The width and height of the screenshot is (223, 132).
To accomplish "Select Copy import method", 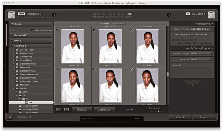I will point(112,14).
